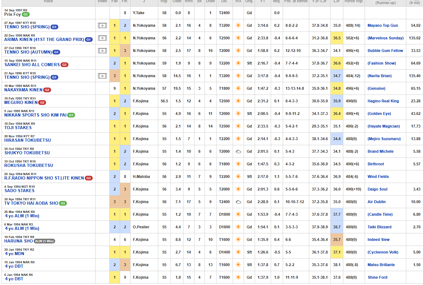Screen dimensions: 423x285
Task: View winner Wind Fields
Action: pyautogui.click(x=378, y=177)
